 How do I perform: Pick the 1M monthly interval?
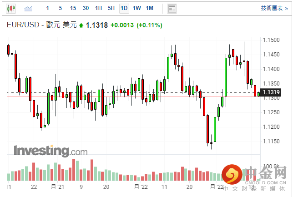pyautogui.click(x=149, y=8)
